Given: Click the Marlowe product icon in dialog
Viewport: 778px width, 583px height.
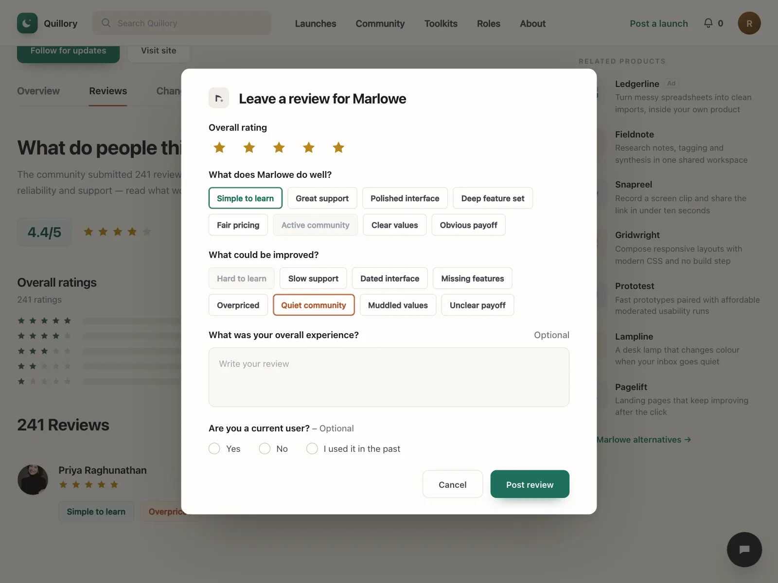Looking at the screenshot, I should 219,98.
